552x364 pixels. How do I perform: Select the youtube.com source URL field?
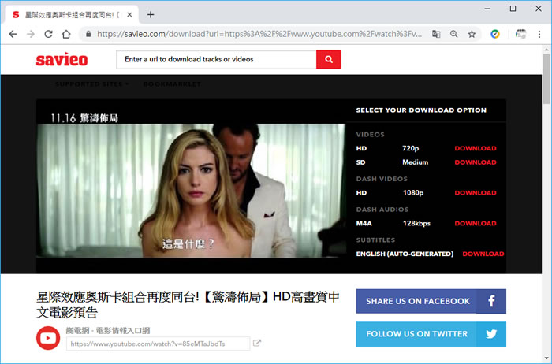pos(158,344)
